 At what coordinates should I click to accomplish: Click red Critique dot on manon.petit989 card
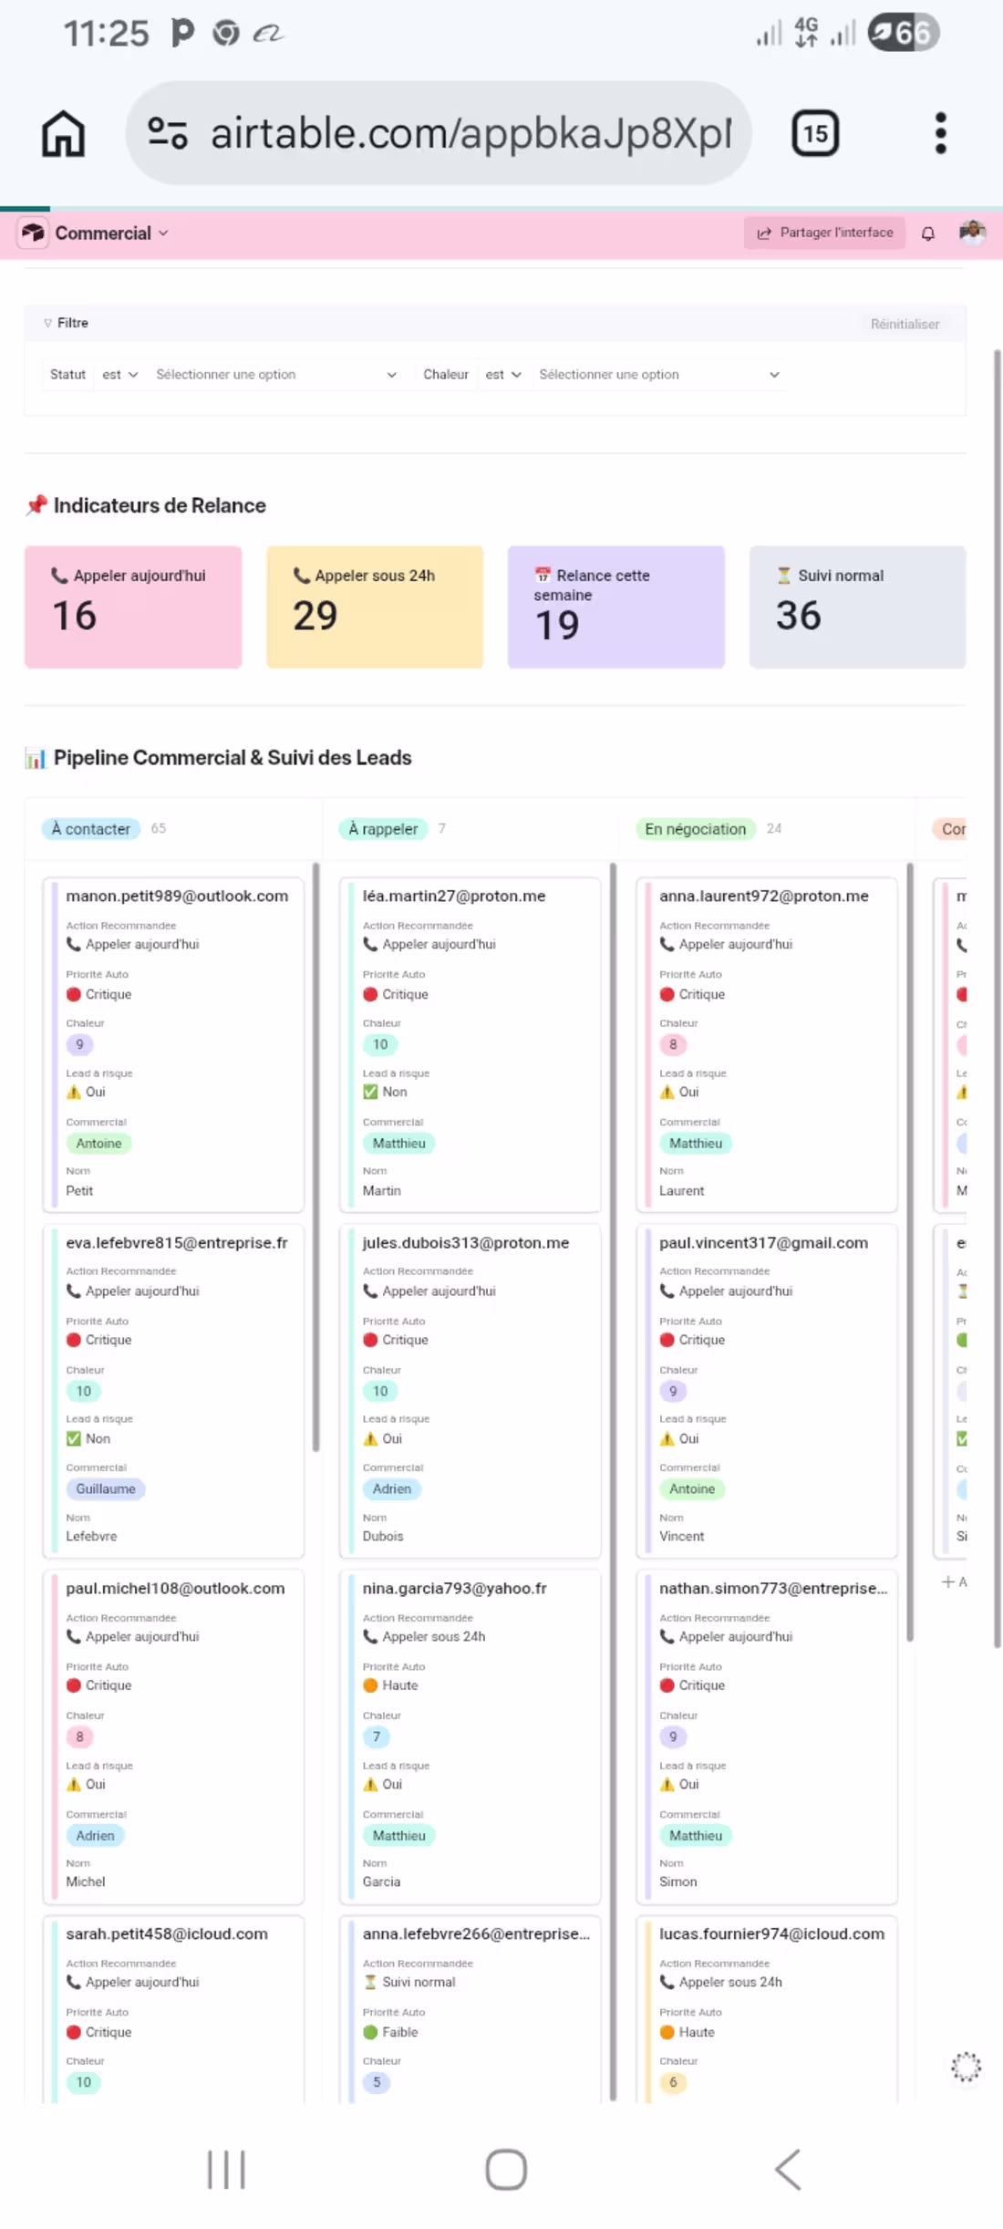pos(74,994)
